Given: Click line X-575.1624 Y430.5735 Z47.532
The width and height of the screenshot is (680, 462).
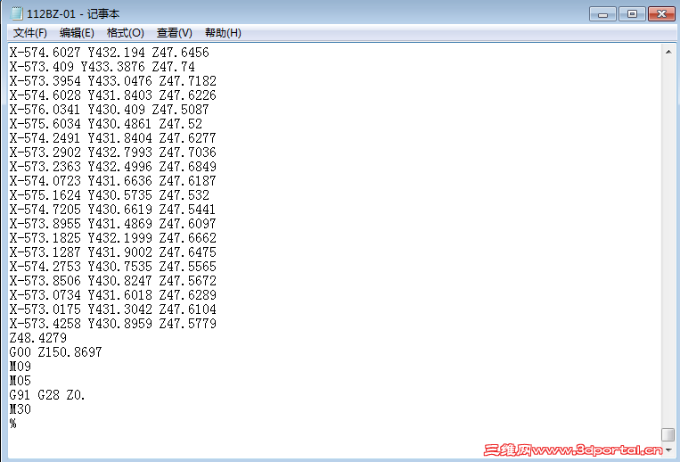Looking at the screenshot, I should pos(110,195).
